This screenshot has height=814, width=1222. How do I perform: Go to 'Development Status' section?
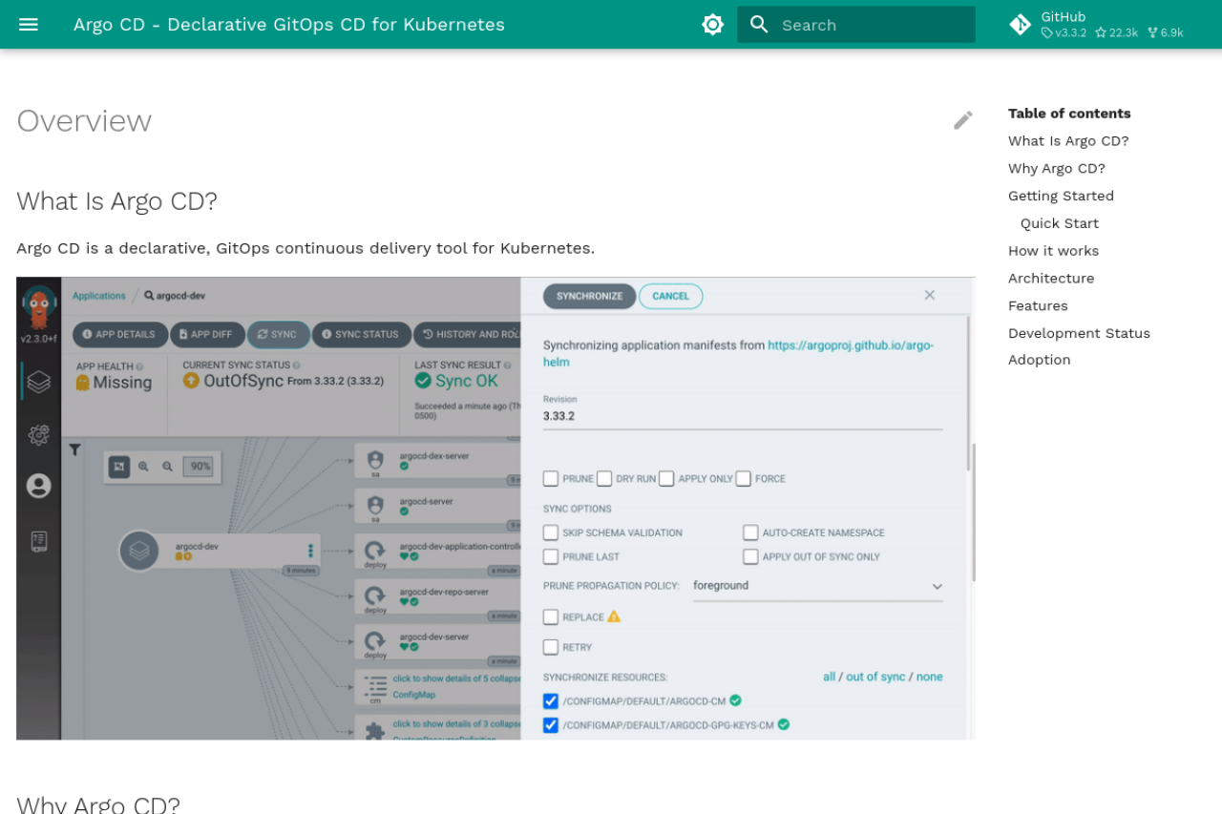coord(1079,333)
